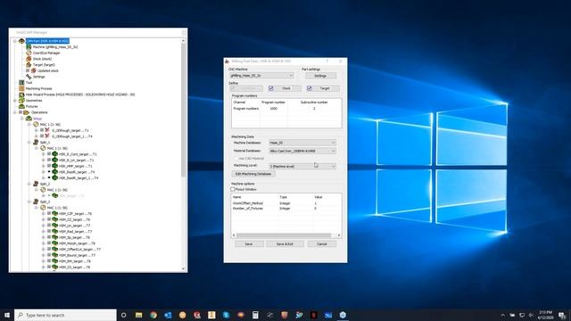571x321 pixels.
Task: Toggle the Target checkbox in Define section
Action: tap(310, 88)
